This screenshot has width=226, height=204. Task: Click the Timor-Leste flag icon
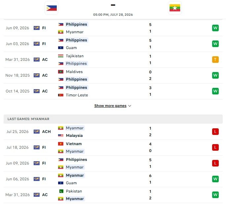point(61,95)
